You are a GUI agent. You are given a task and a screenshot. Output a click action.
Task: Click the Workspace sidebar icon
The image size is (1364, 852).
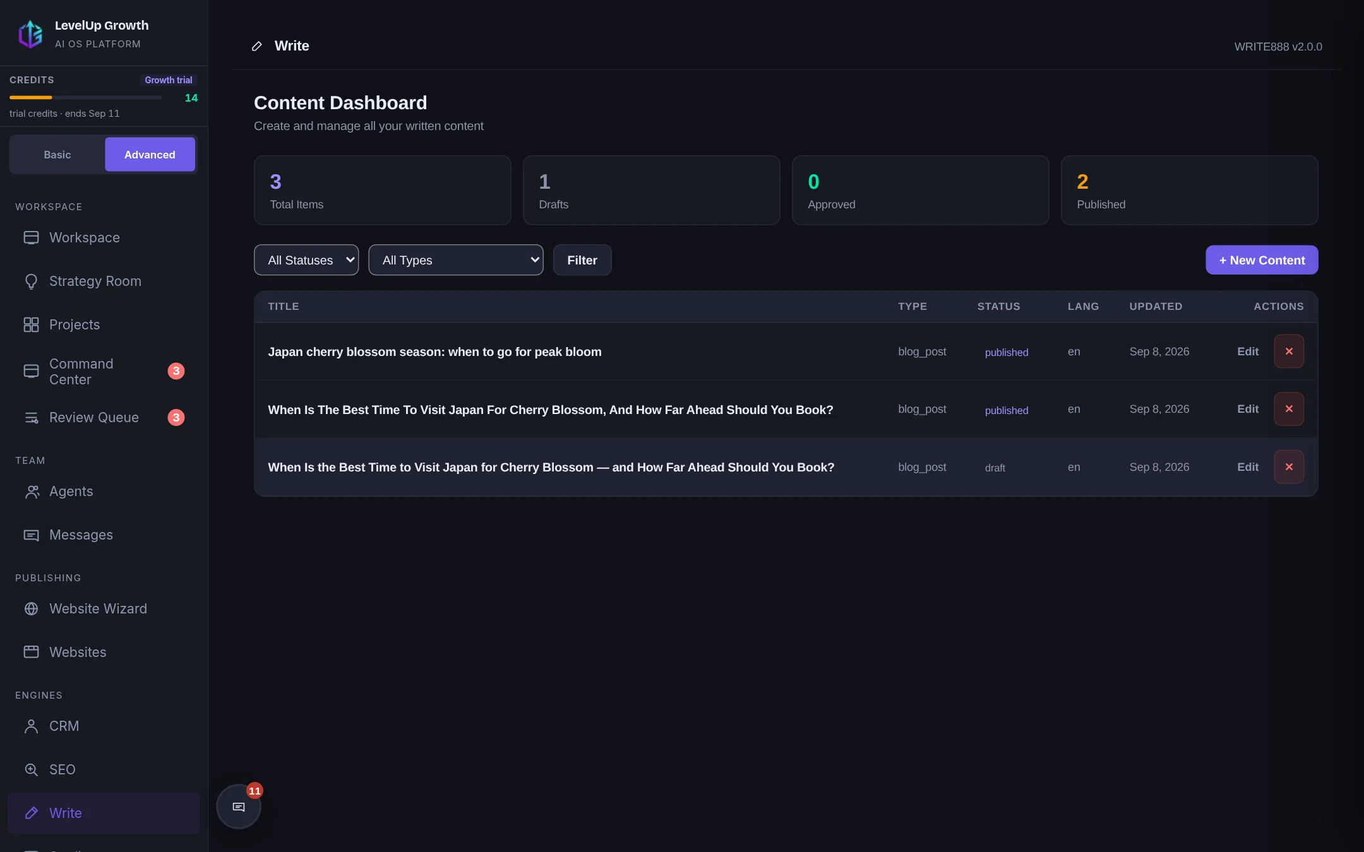tap(31, 237)
